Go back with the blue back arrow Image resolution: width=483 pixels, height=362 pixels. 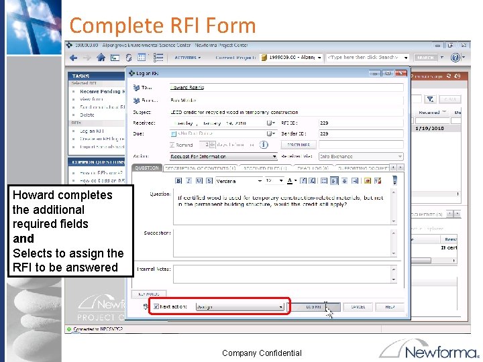point(73,58)
